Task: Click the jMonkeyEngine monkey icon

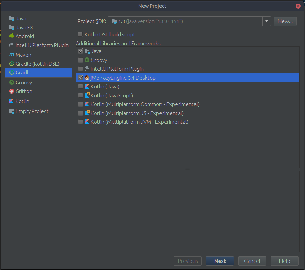Action: 87,78
